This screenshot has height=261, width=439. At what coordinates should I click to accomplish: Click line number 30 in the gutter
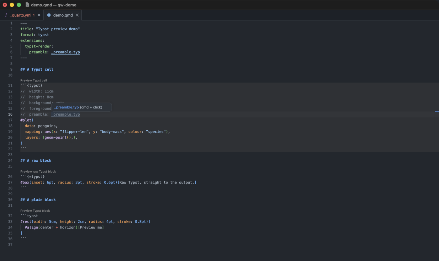click(x=10, y=200)
